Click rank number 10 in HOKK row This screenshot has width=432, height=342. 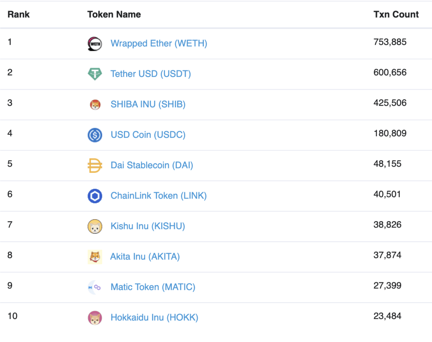13,316
